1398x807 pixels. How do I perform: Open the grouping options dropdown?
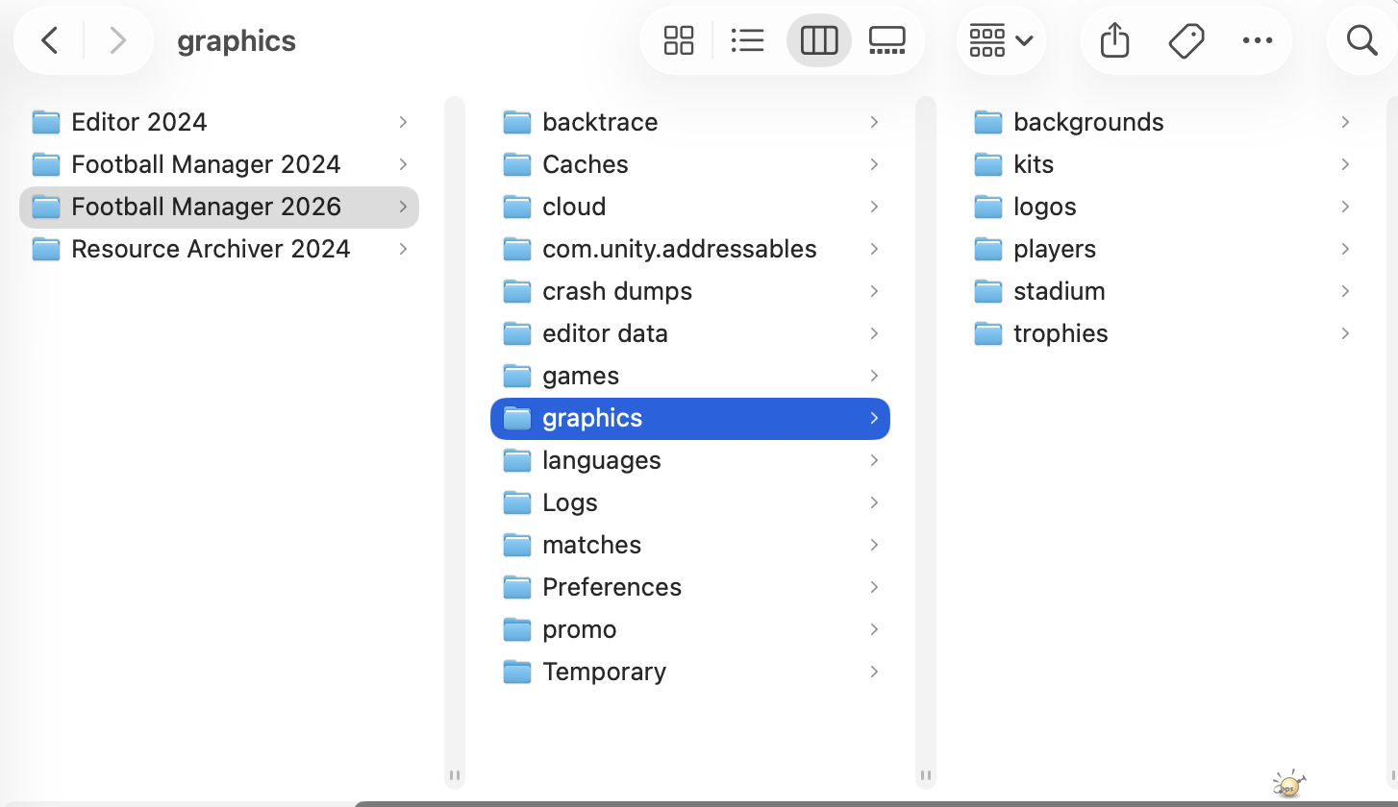tap(1000, 40)
